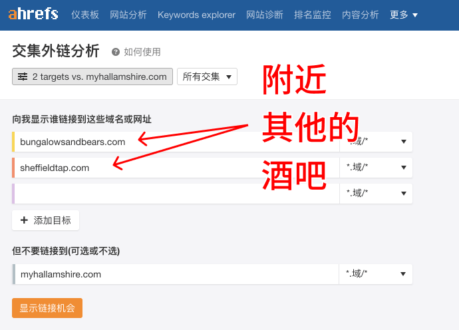
Task: Click the filter sliders icon on the targets button
Action: (23, 77)
